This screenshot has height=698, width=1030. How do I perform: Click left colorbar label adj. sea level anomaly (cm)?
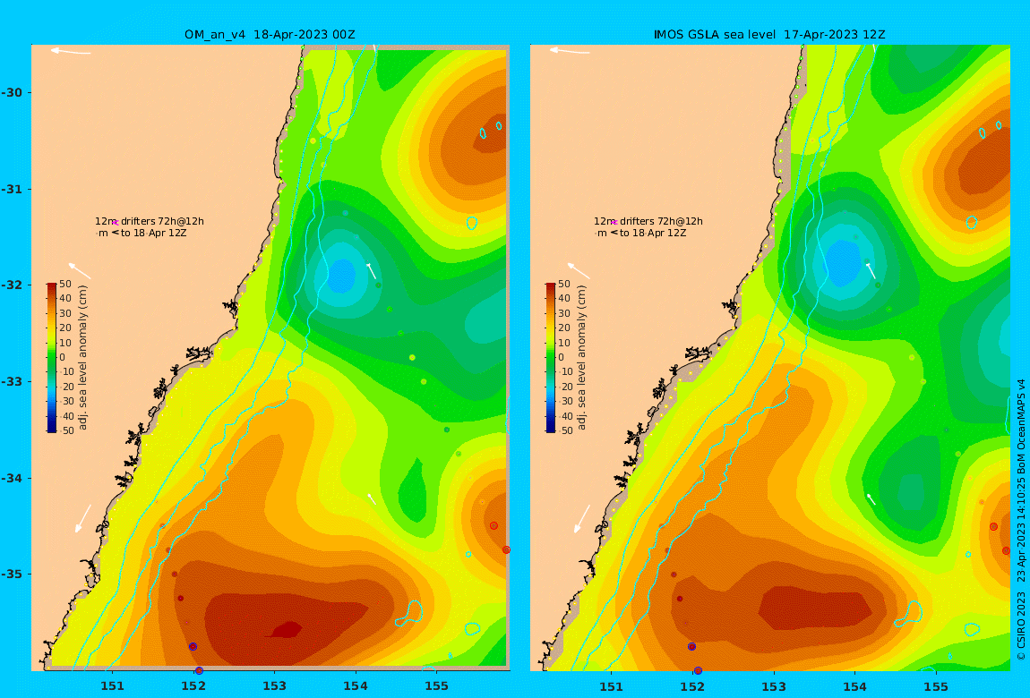pyautogui.click(x=82, y=358)
